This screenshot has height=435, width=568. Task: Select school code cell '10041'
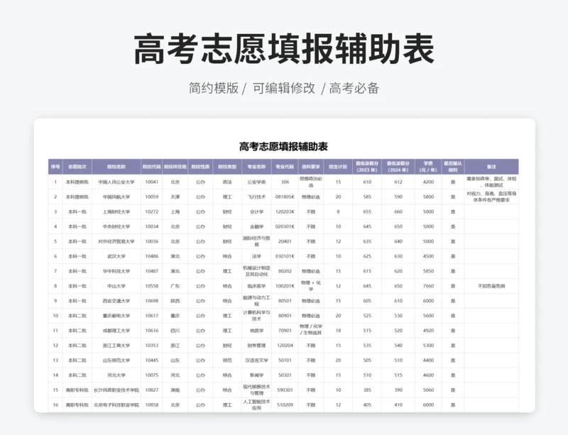coord(152,182)
